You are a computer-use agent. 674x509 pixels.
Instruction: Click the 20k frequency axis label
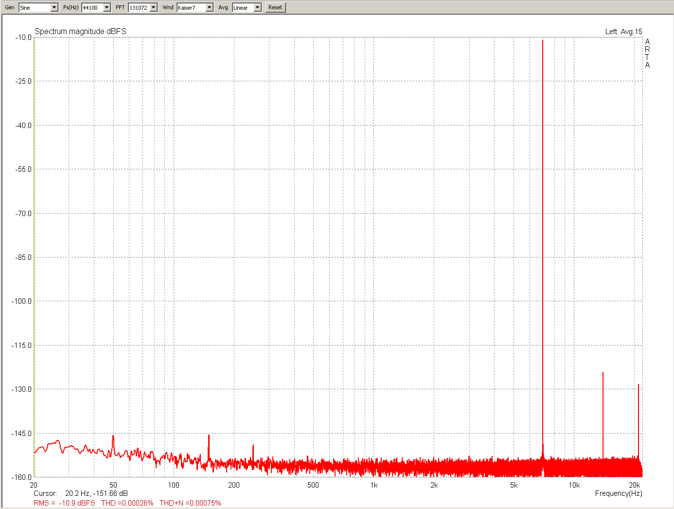pyautogui.click(x=634, y=485)
